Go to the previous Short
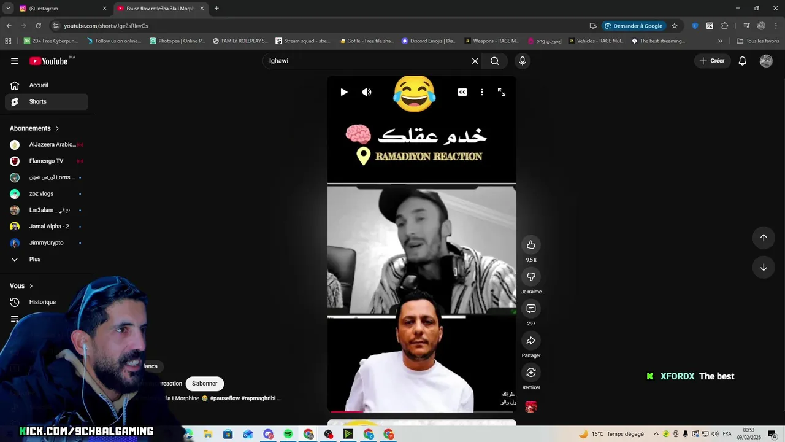 (x=764, y=238)
